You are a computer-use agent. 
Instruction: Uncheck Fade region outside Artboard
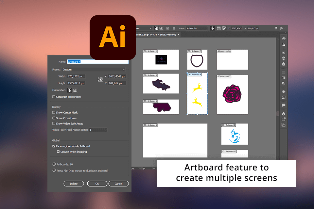click(x=54, y=146)
